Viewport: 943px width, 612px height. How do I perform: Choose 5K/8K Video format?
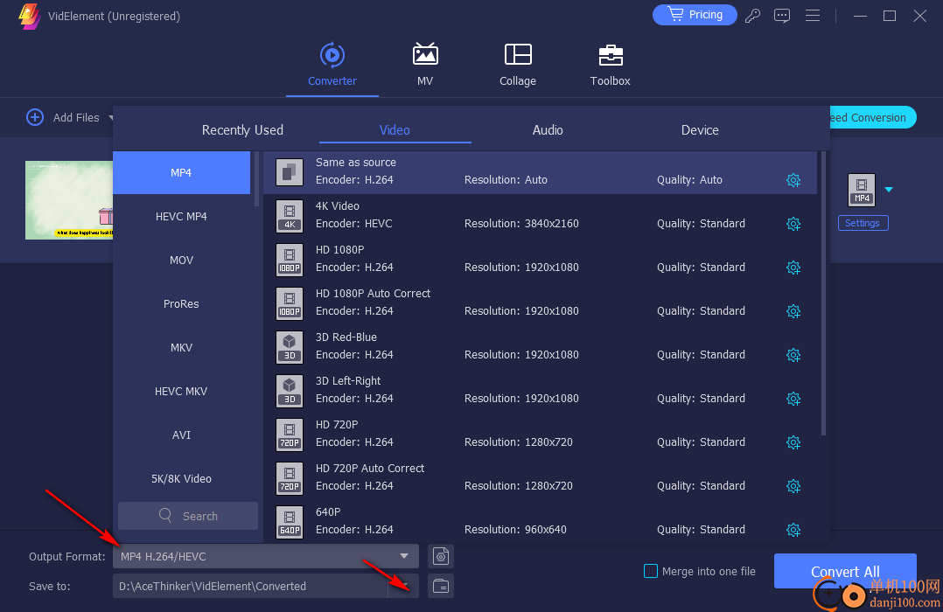181,478
